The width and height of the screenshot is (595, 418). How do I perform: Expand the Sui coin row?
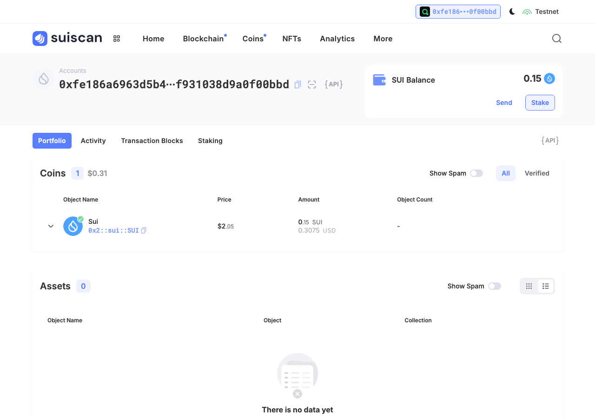point(51,226)
